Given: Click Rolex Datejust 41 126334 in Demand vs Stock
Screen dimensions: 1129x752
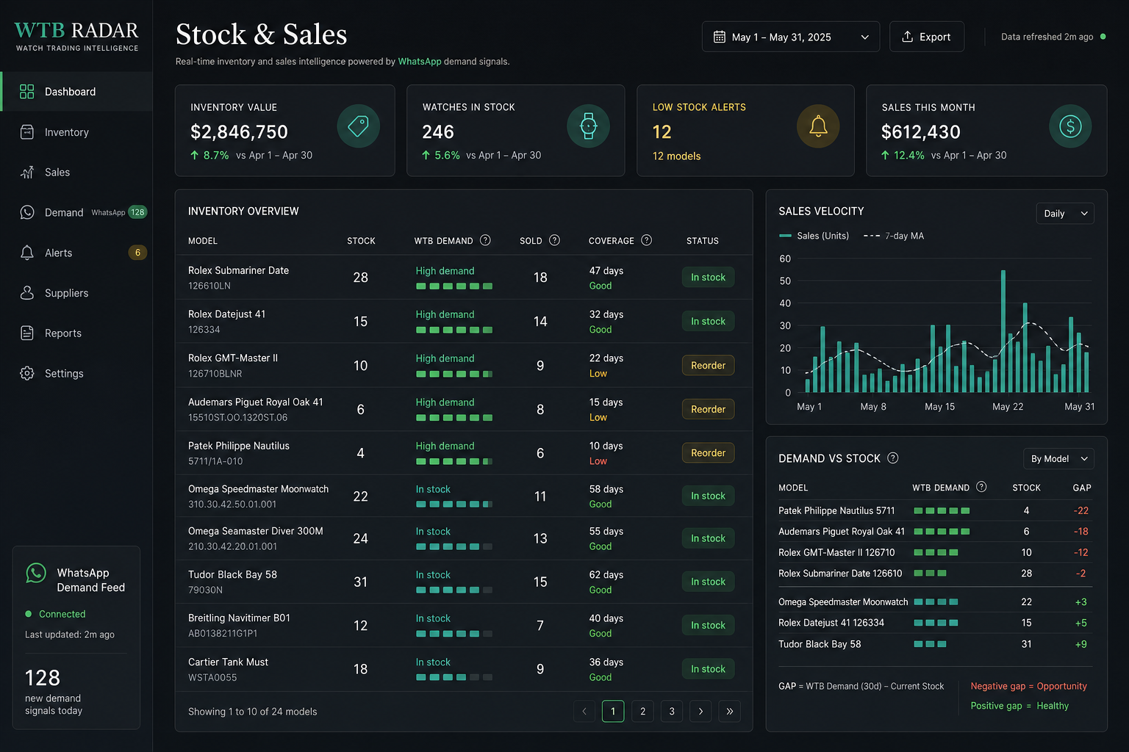Looking at the screenshot, I should pyautogui.click(x=831, y=623).
